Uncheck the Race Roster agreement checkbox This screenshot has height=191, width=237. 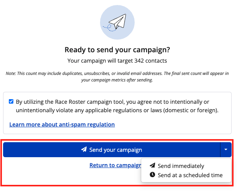click(x=11, y=102)
